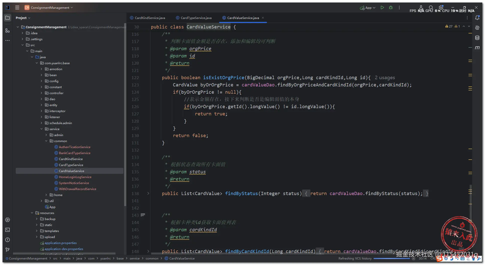This screenshot has height=265, width=485.
Task: Open application.properties file
Action: [61, 243]
